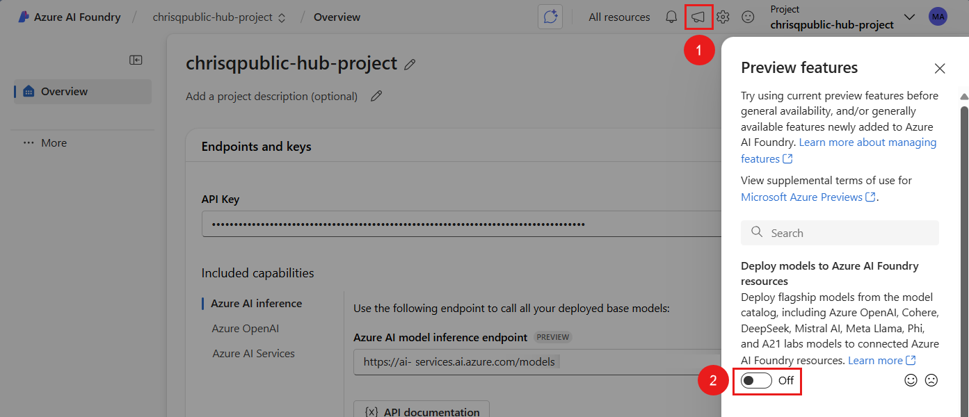Open the notifications bell

pos(671,17)
